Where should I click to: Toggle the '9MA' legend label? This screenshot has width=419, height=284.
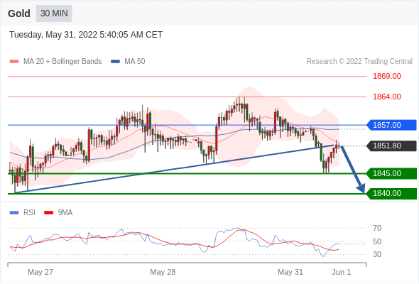point(65,213)
